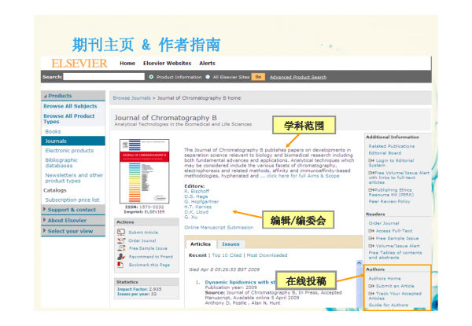
Task: Open Browse All Subjects in the sidebar
Action: click(x=70, y=106)
